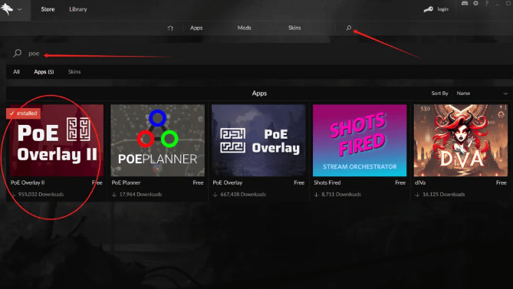The image size is (513, 289).
Task: Click the 667,438 Downloads text
Action: (x=243, y=194)
